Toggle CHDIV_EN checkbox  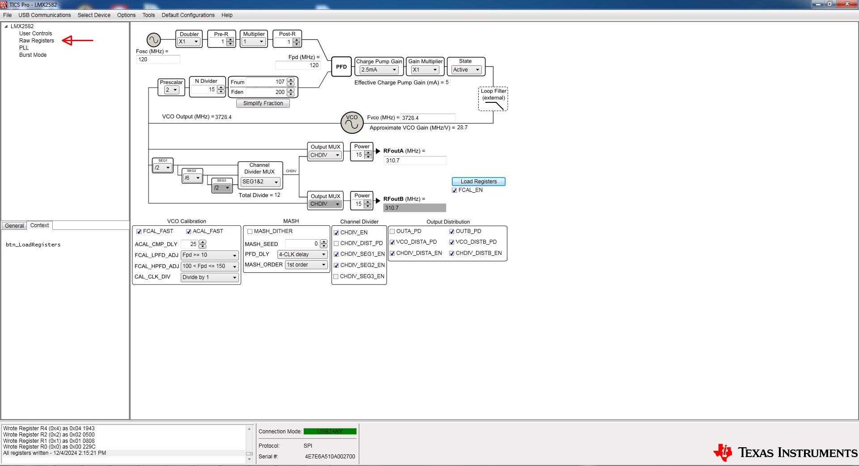pyautogui.click(x=336, y=233)
